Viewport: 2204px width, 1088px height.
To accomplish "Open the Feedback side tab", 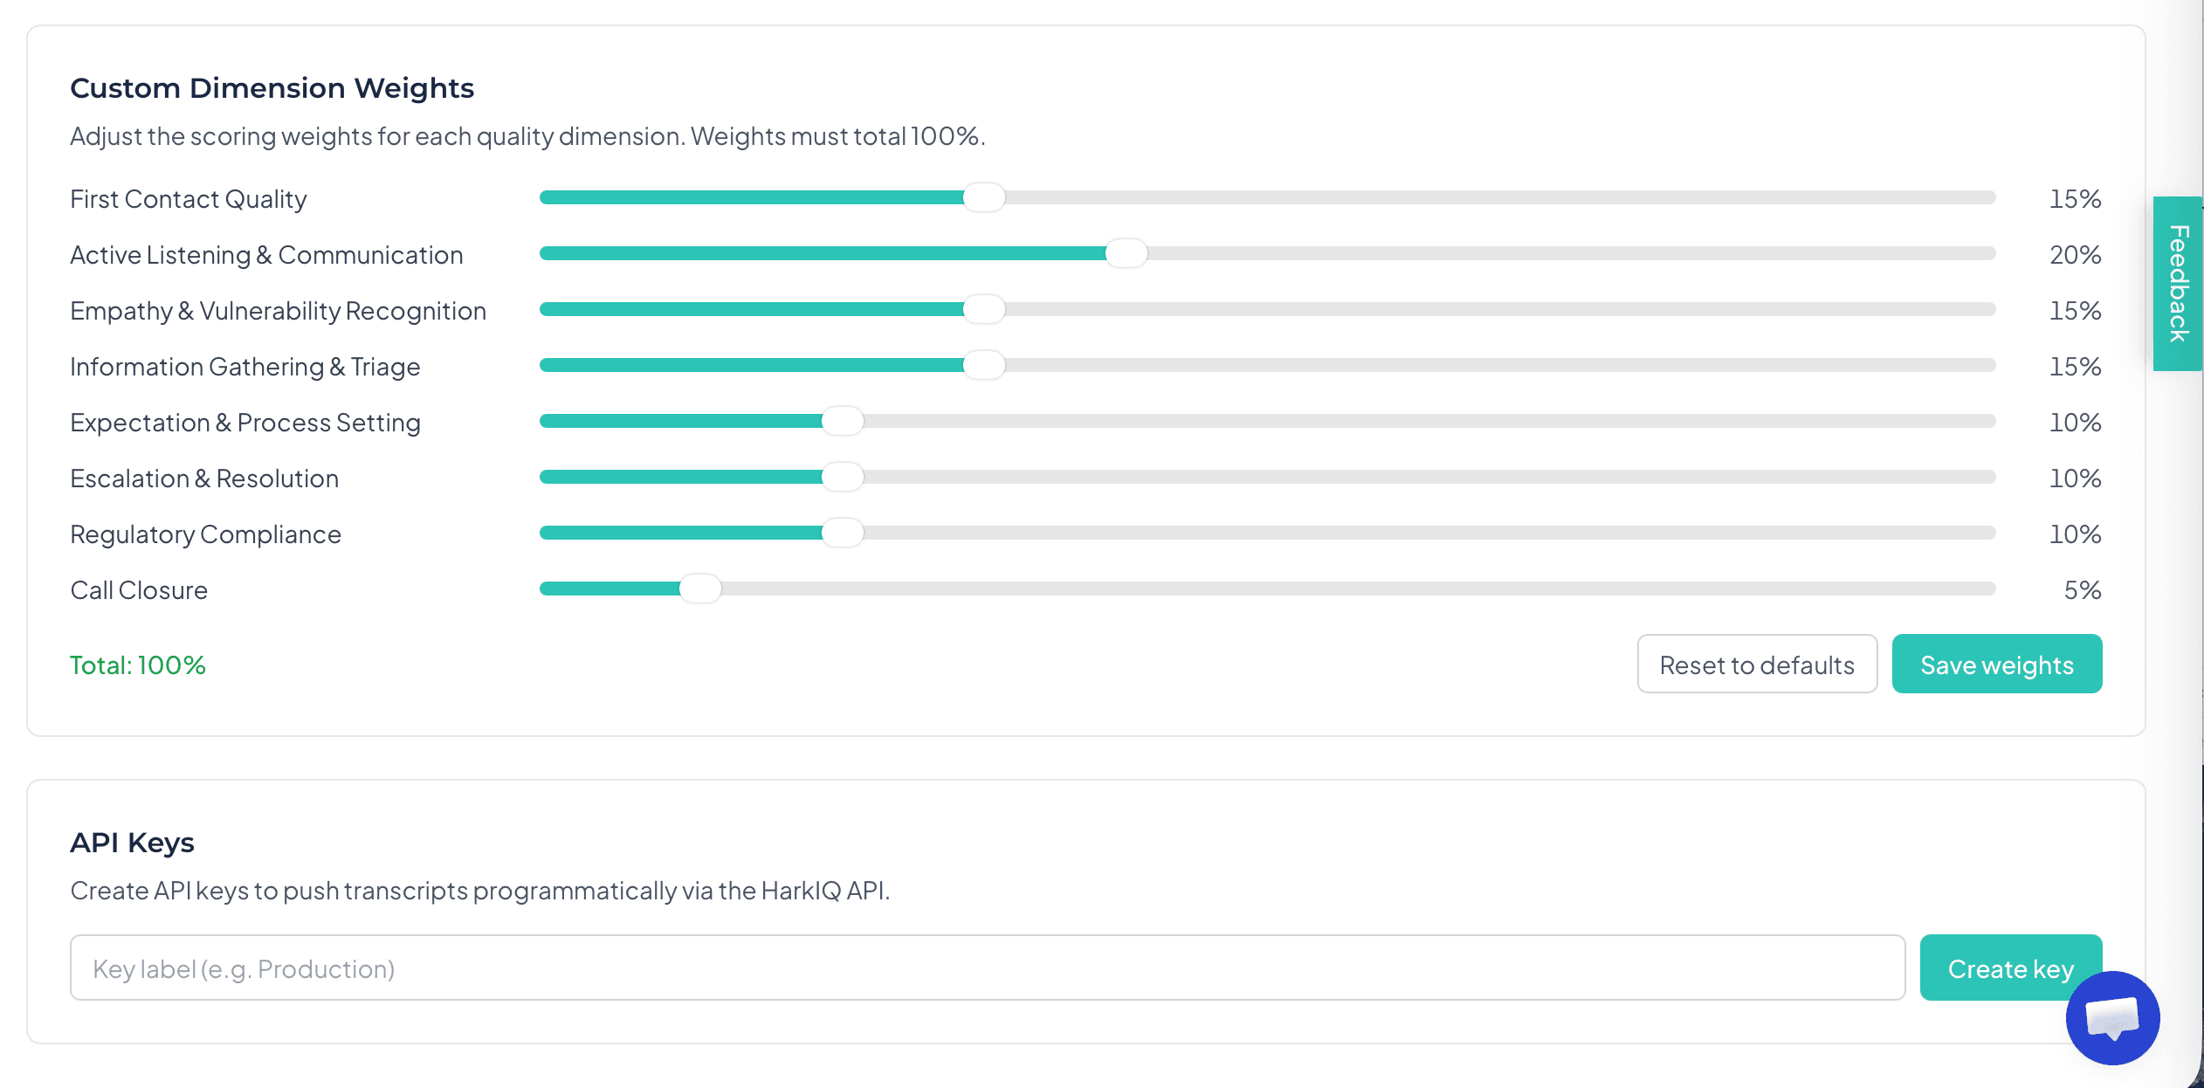I will point(2178,283).
